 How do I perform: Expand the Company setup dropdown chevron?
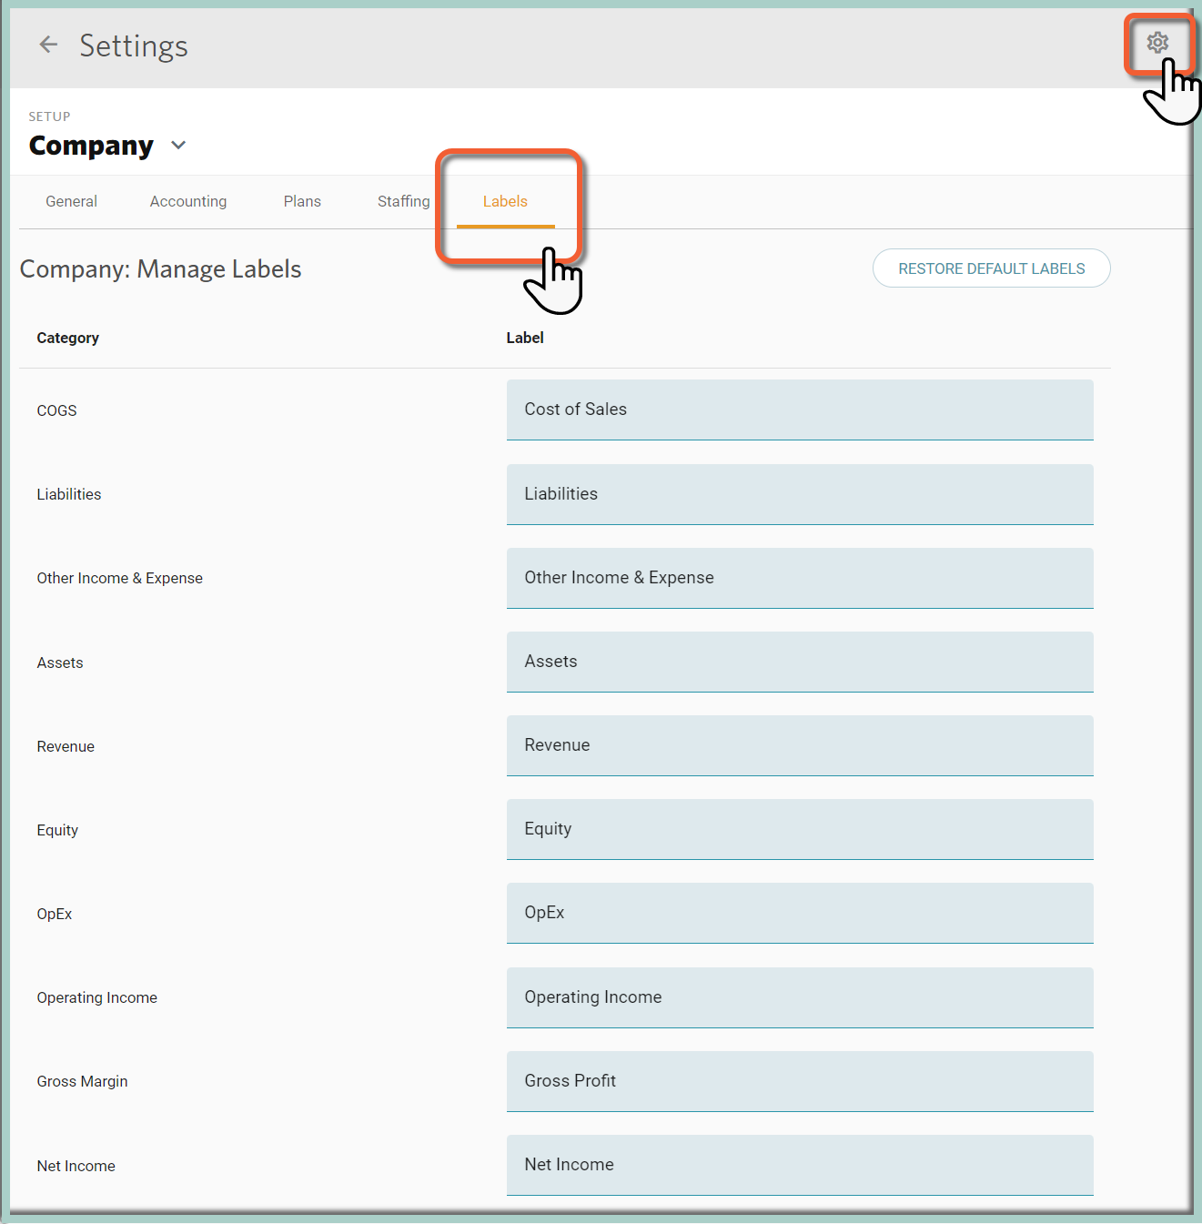pos(178,146)
